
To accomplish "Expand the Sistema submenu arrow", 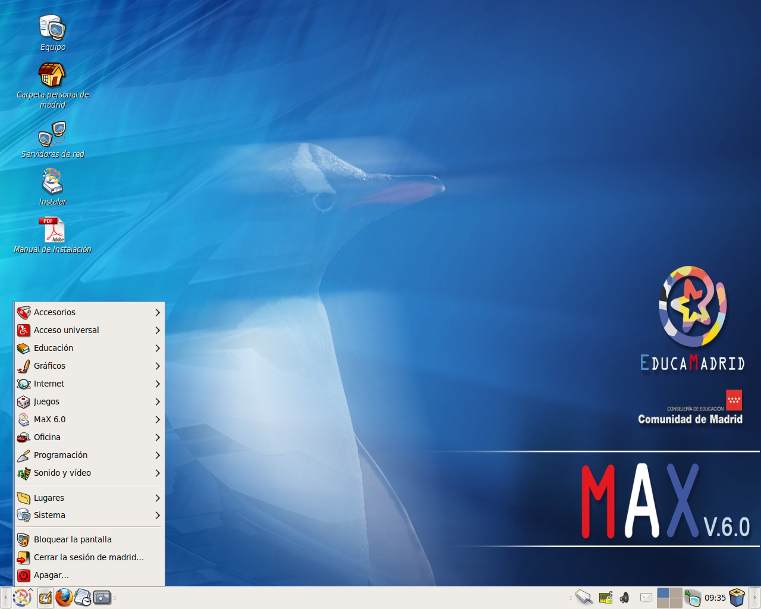I will [x=158, y=515].
